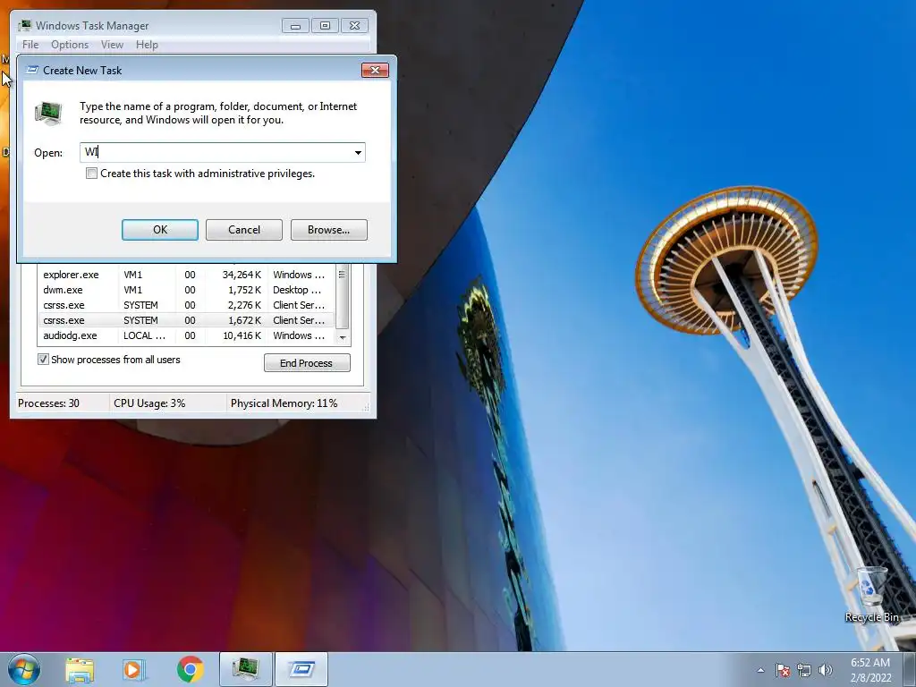The height and width of the screenshot is (687, 916).
Task: Cancel the Create New Task dialog
Action: click(244, 230)
